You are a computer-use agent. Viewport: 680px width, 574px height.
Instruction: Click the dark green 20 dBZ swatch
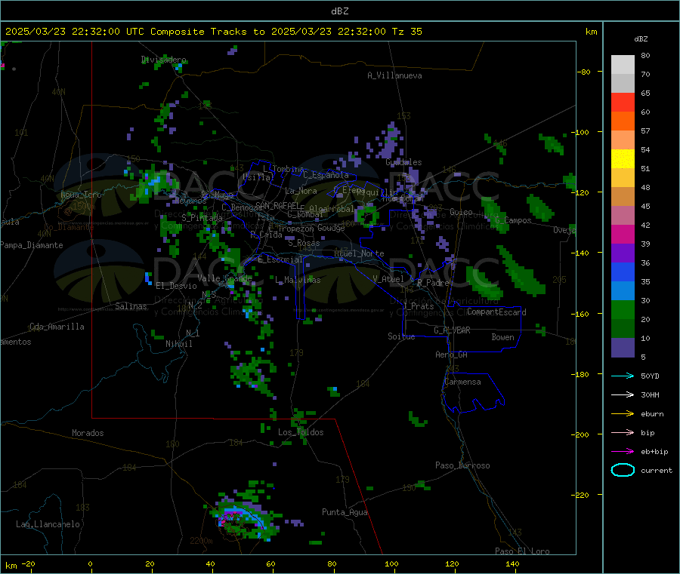[623, 329]
